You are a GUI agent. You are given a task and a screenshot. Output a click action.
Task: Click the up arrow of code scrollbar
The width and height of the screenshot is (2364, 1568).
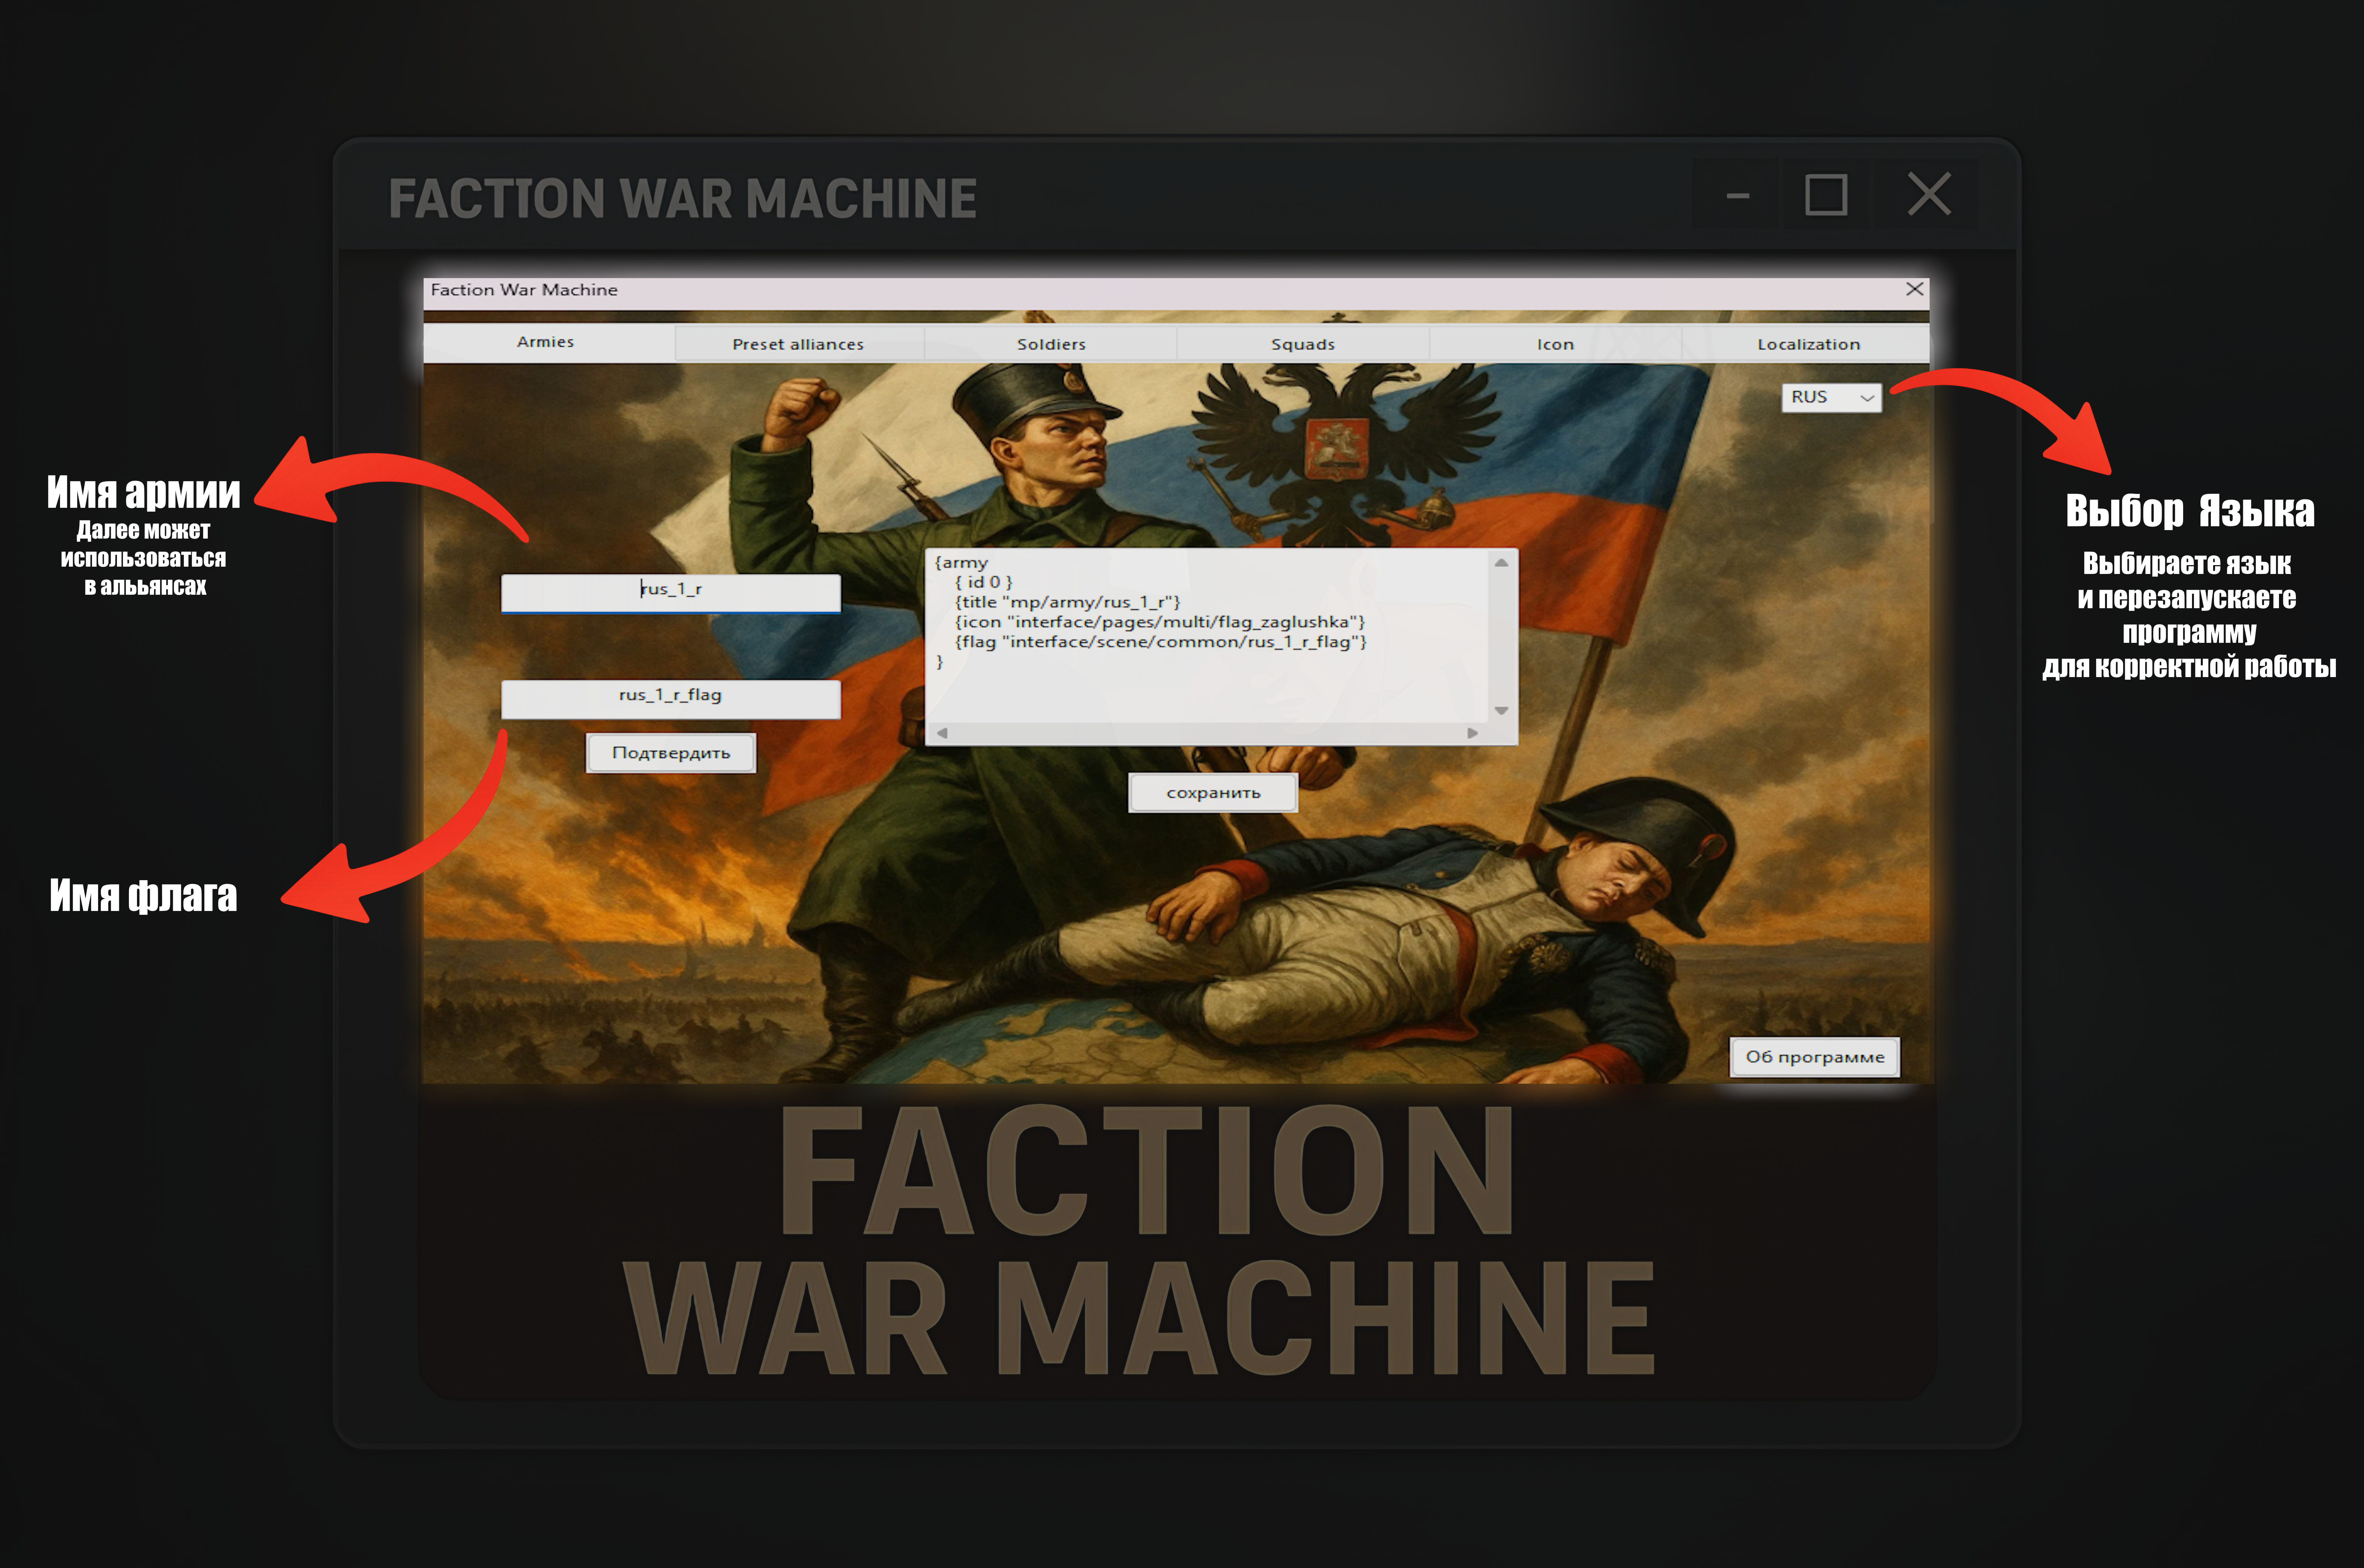1501,563
